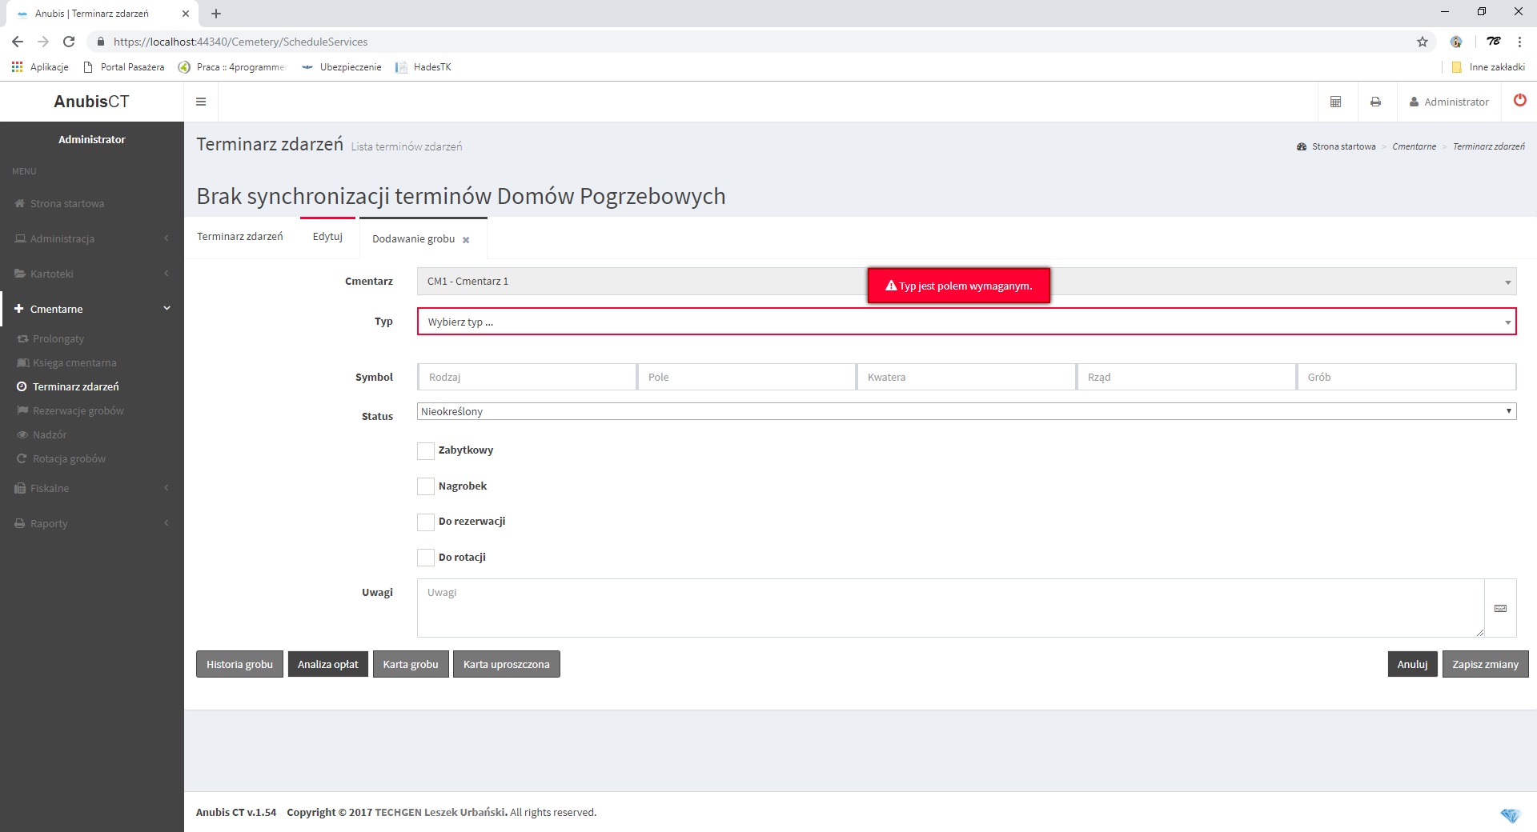1537x832 pixels.
Task: Click the hamburger sidebar toggle icon
Action: [201, 102]
